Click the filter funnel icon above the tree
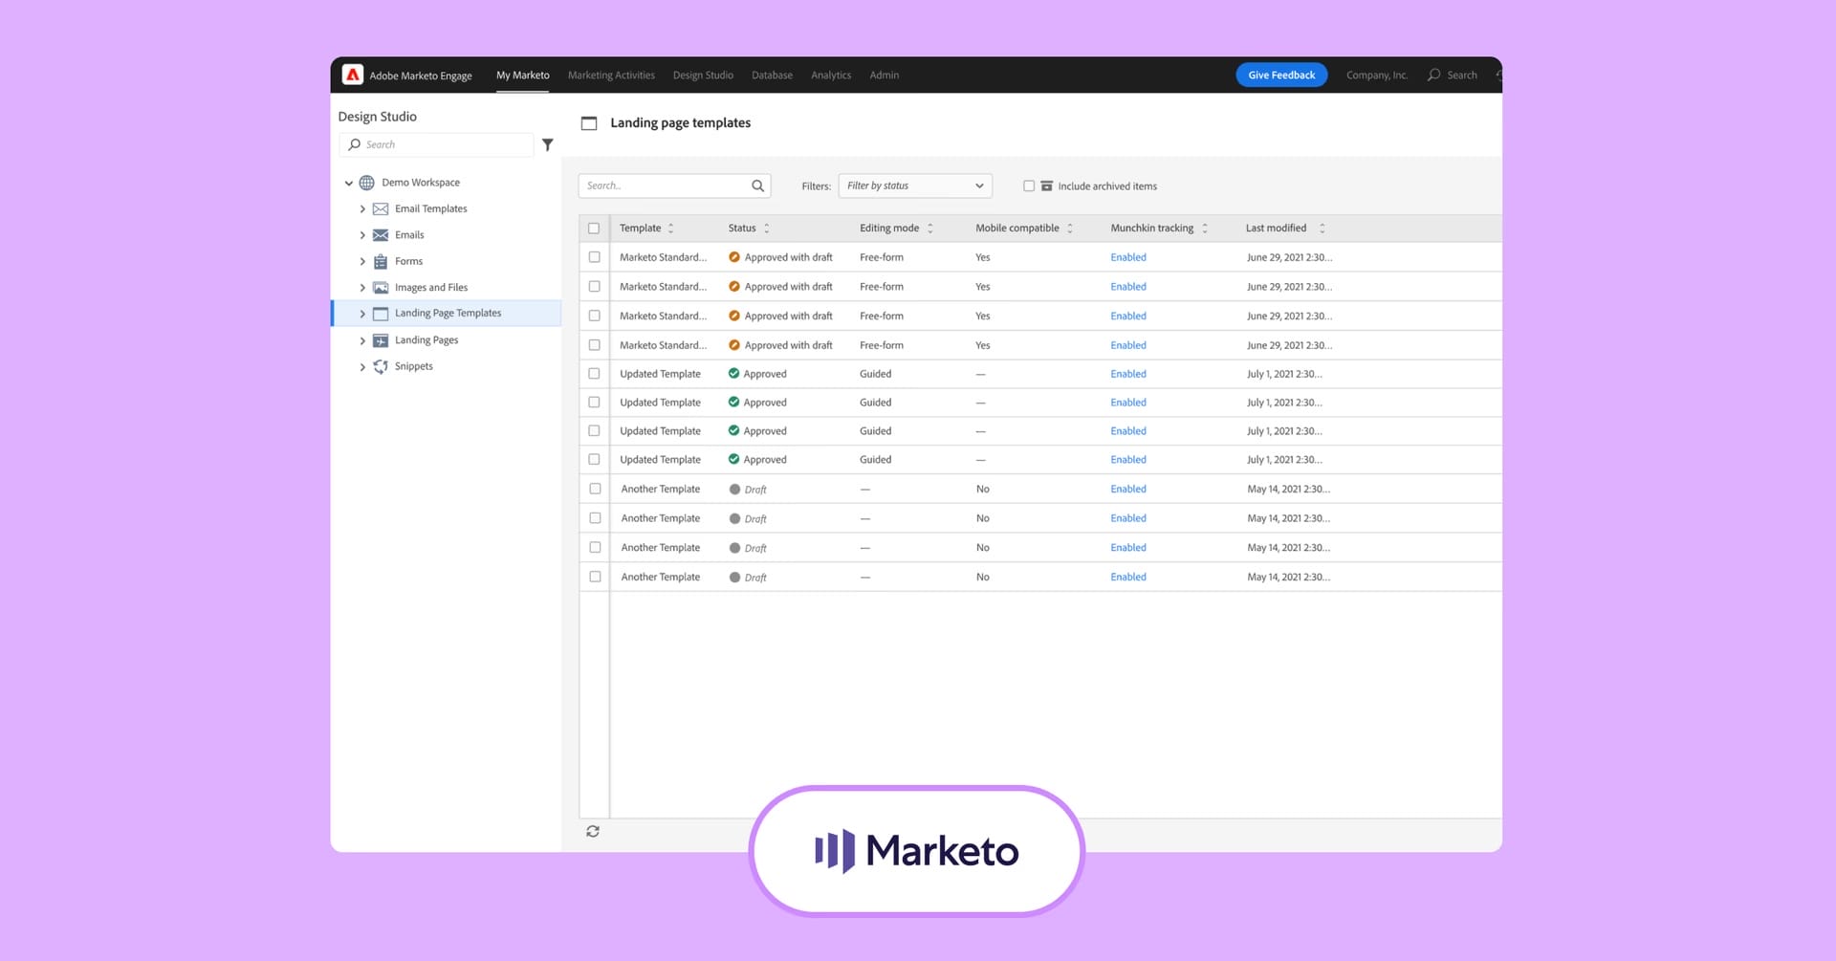This screenshot has width=1836, height=961. (x=548, y=144)
